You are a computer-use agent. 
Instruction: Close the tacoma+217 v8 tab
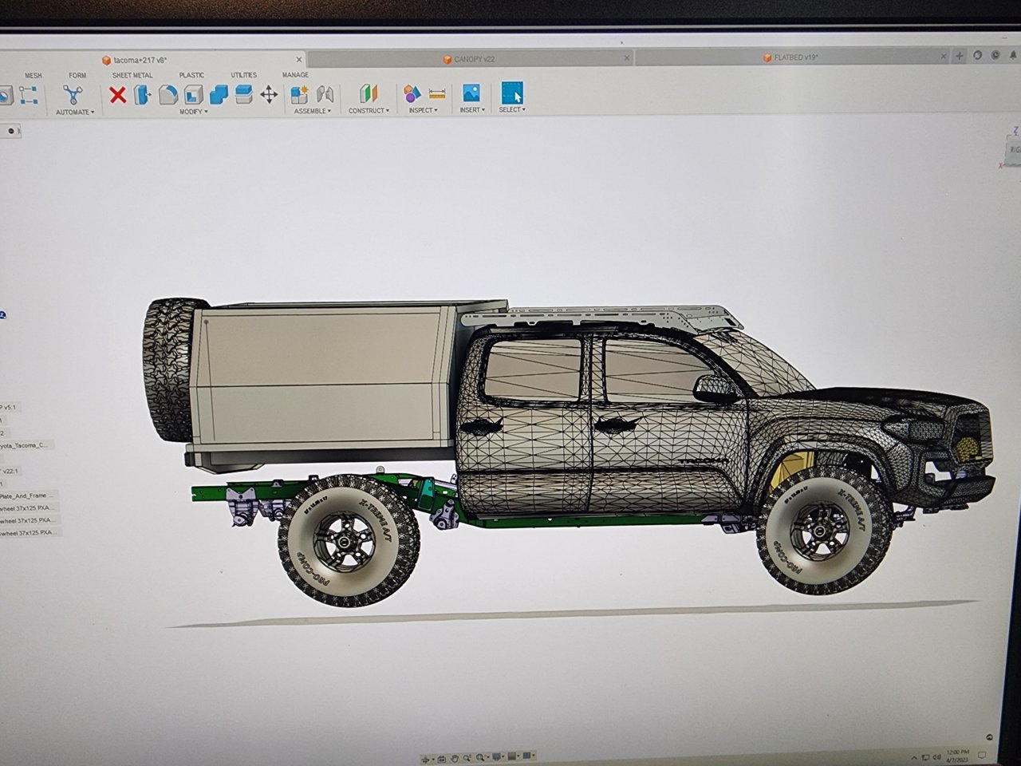click(x=299, y=60)
